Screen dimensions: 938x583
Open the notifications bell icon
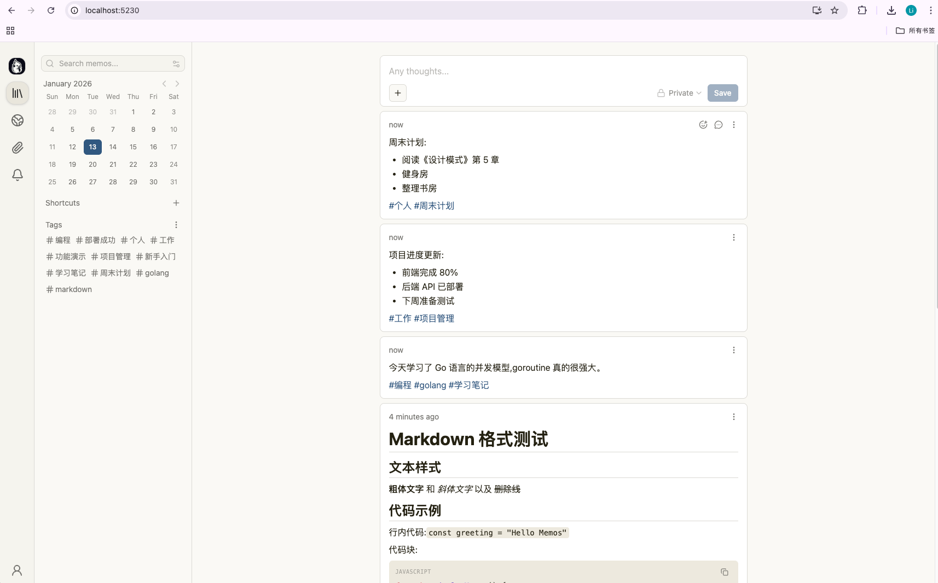click(18, 175)
